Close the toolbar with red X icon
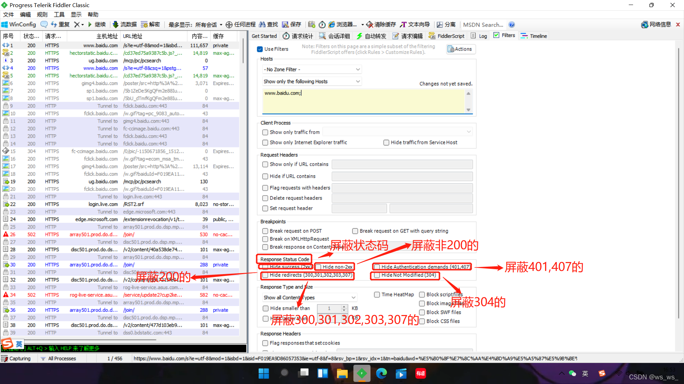684x384 pixels. tap(678, 25)
